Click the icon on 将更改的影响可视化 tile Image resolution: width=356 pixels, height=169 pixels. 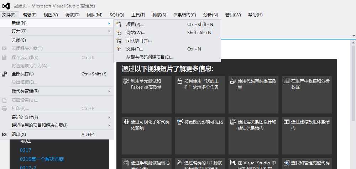[180, 122]
